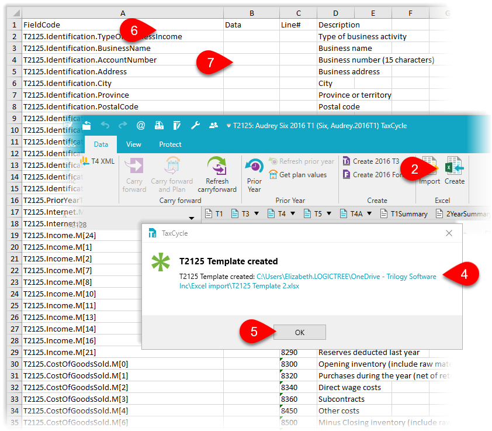Click cell T2125.Identification.AccountNumber
The image size is (492, 431).
point(123,60)
